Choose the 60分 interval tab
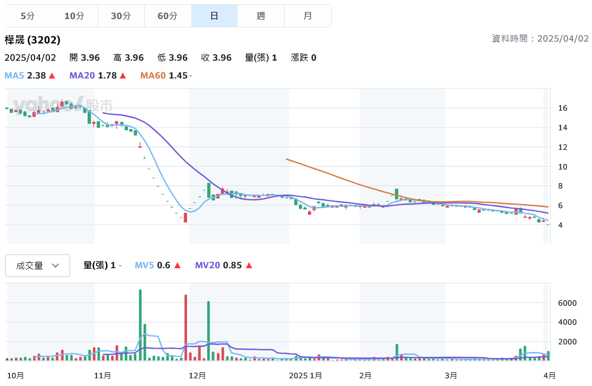Viewport: 592px width, 386px height. point(167,16)
